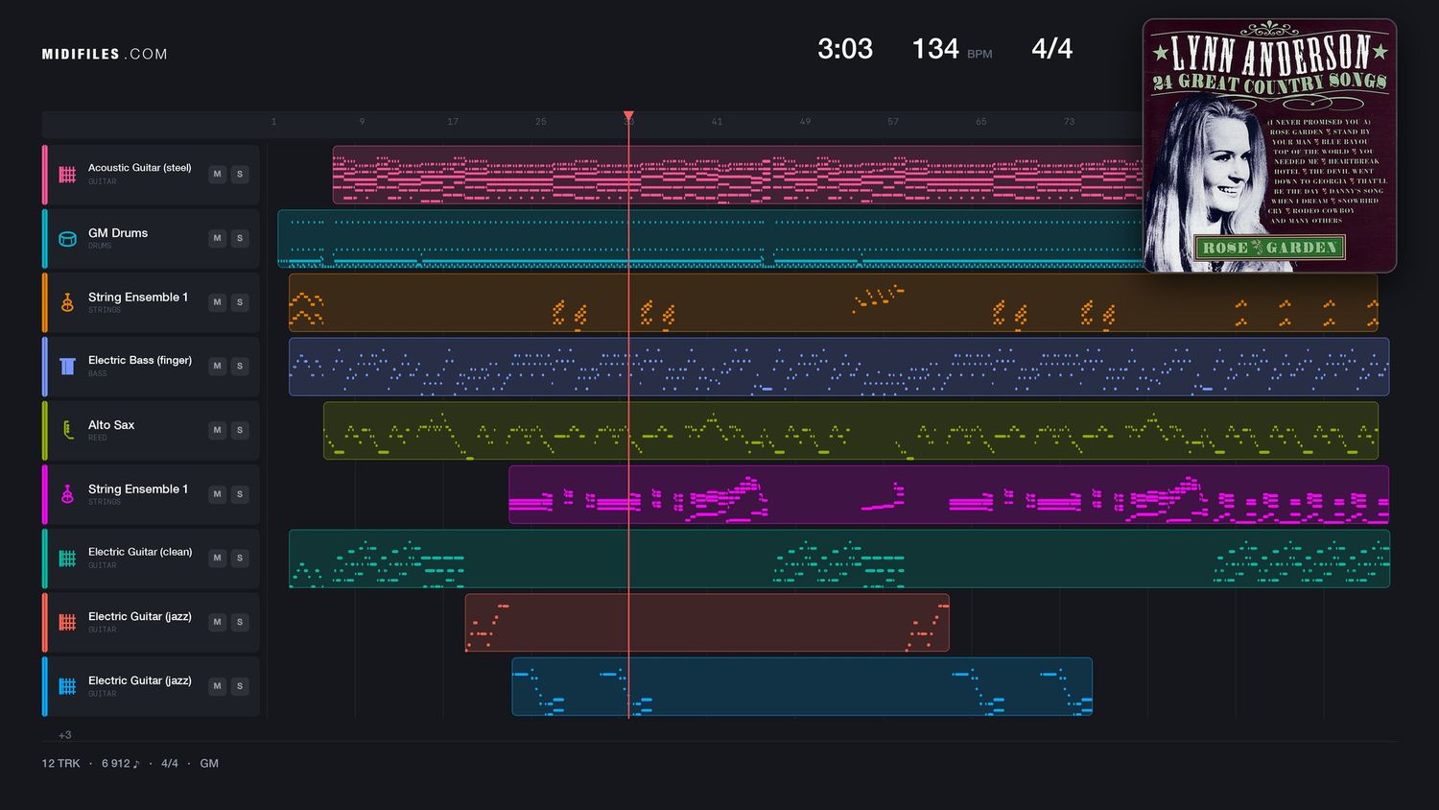Click the Acoustic Guitar (steel) track icon

(67, 175)
